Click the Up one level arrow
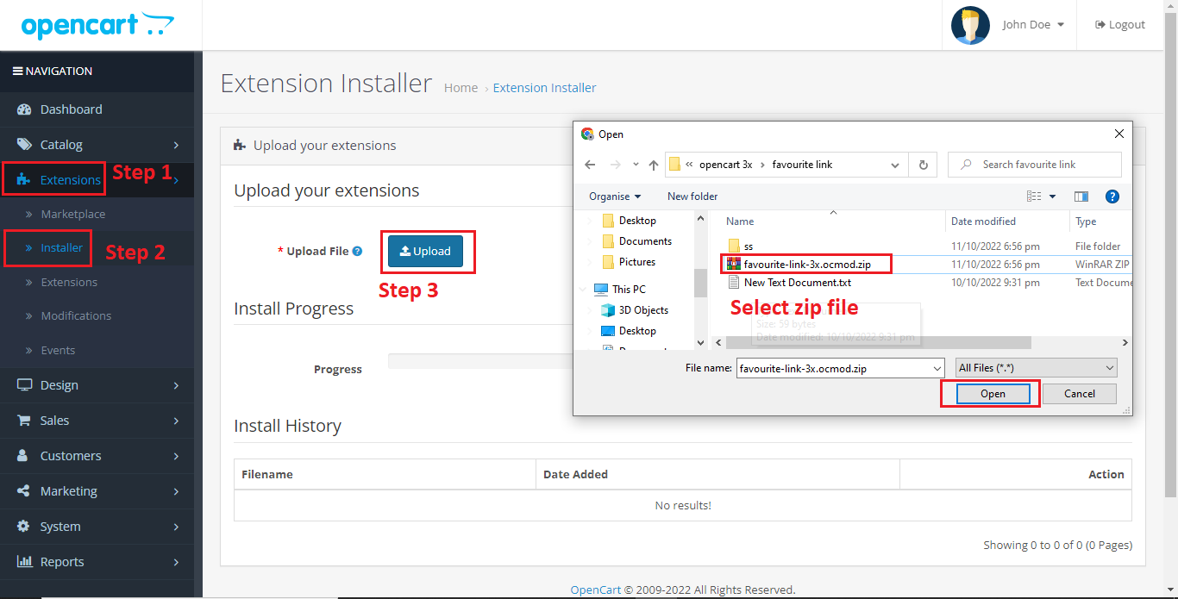1178x599 pixels. click(x=654, y=165)
